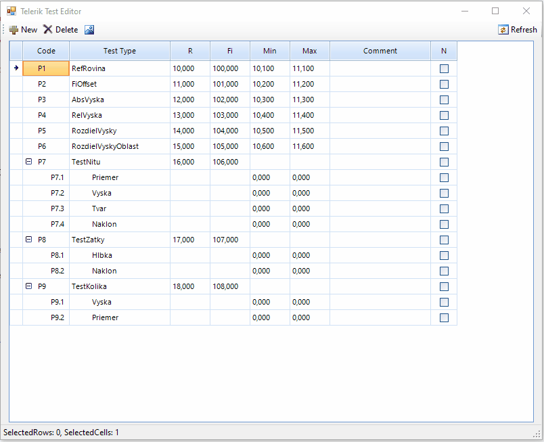Click the Delete button
The height and width of the screenshot is (442, 544).
(64, 29)
